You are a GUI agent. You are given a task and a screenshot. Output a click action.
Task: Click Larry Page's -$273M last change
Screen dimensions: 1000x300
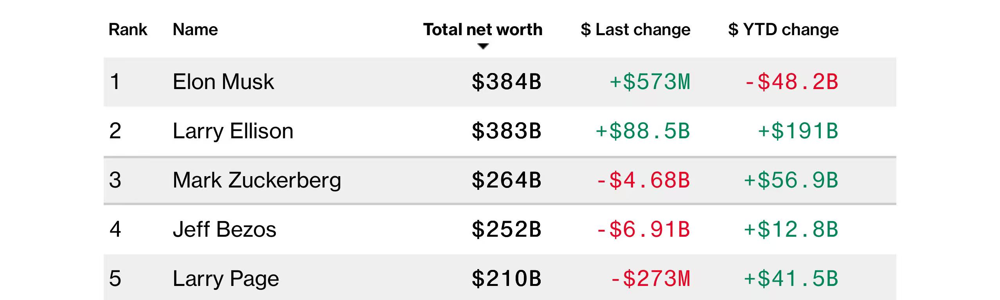[650, 279]
